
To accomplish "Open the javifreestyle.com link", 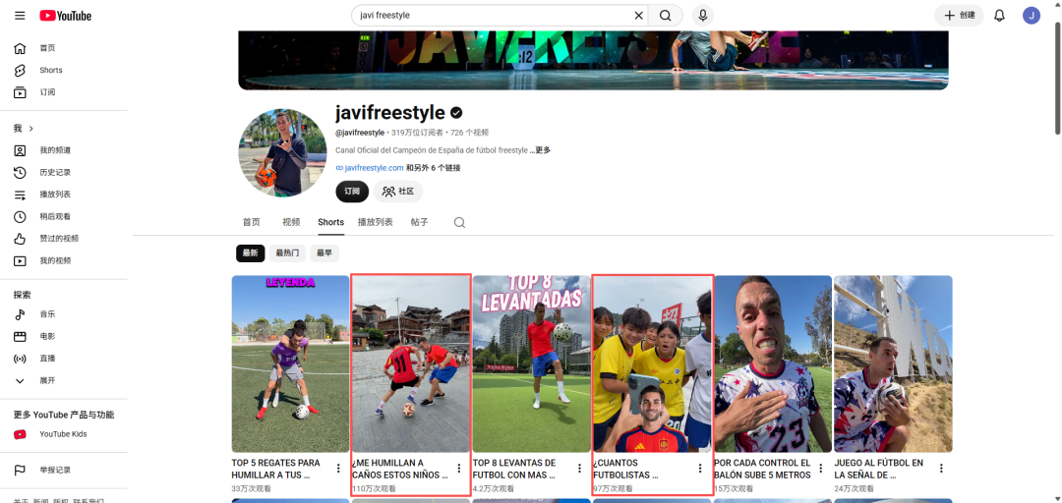I will tap(374, 168).
